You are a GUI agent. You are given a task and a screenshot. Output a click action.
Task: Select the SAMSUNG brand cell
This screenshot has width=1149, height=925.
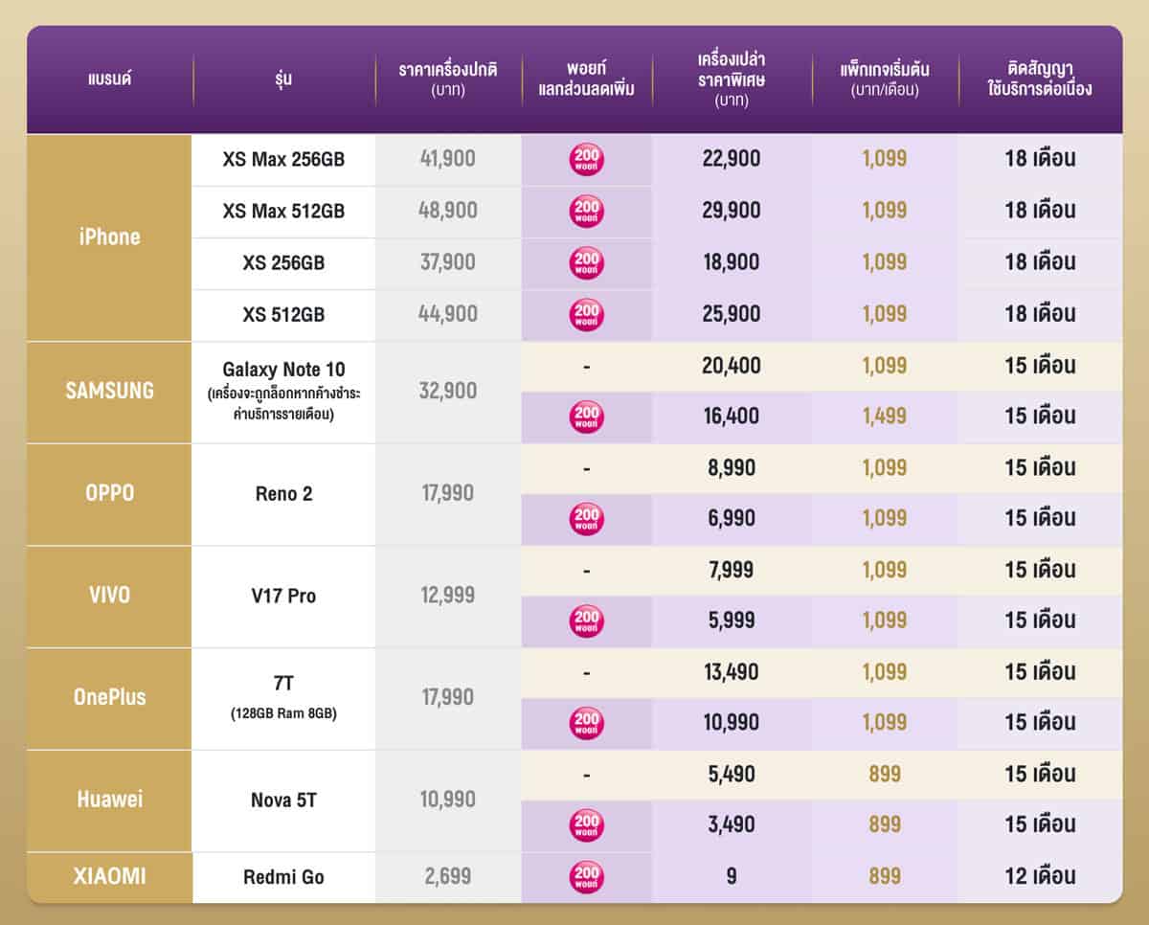[x=109, y=392]
